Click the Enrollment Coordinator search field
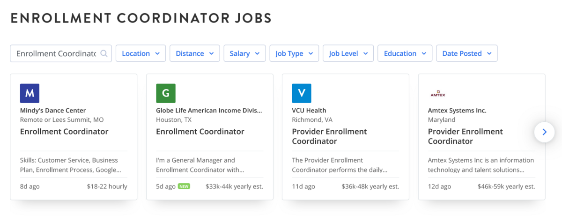The image size is (562, 216). click(56, 53)
